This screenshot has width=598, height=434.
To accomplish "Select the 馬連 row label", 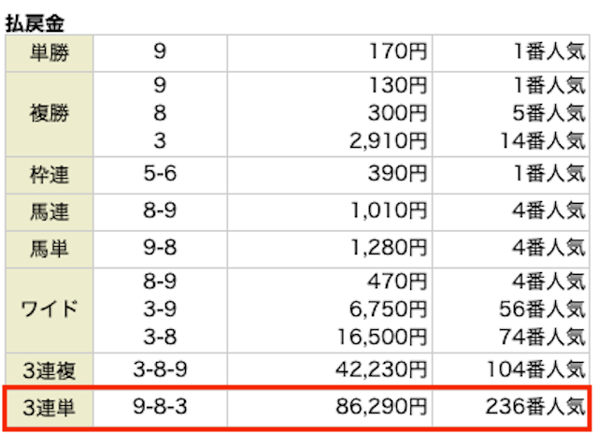I will pos(50,212).
